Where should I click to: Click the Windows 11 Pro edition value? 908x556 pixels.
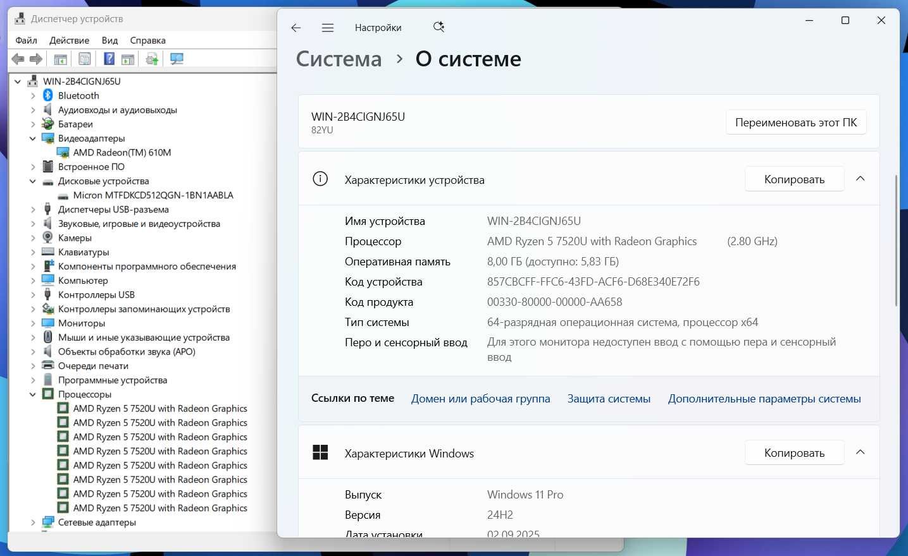pyautogui.click(x=525, y=495)
